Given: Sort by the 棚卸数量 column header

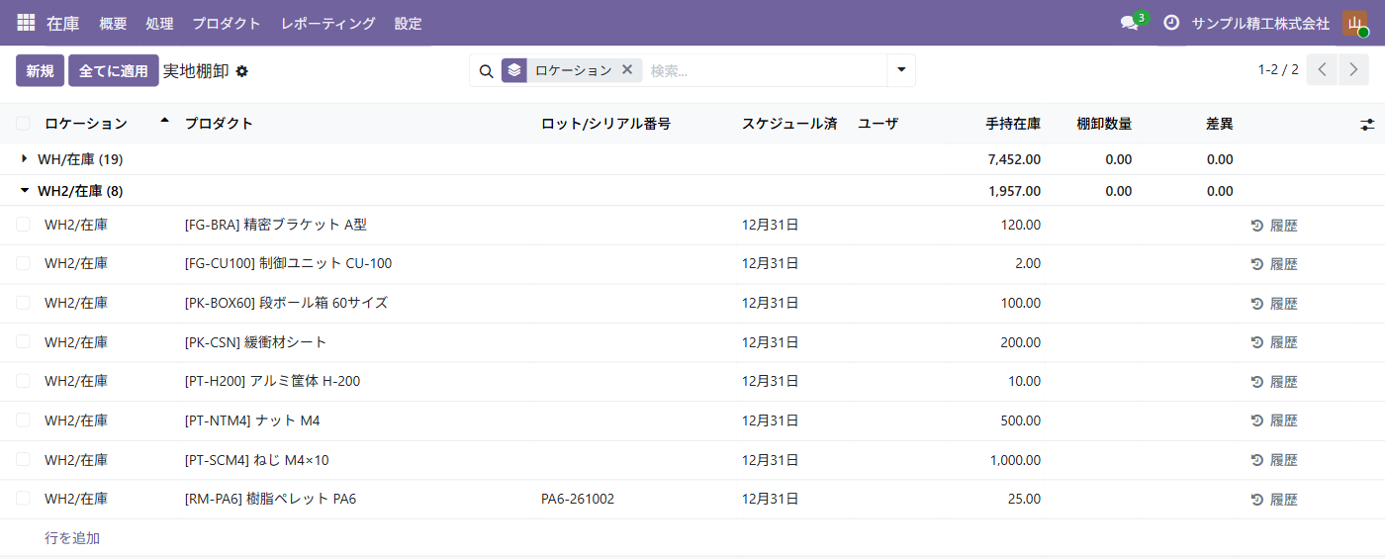Looking at the screenshot, I should (x=1104, y=124).
